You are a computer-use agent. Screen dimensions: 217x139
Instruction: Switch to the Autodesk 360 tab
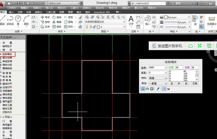102,12
